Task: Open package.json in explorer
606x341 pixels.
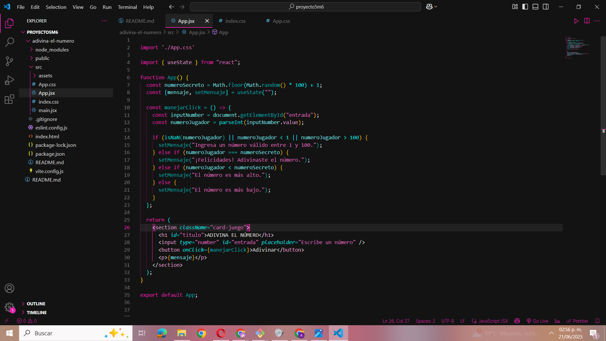Action: click(50, 154)
